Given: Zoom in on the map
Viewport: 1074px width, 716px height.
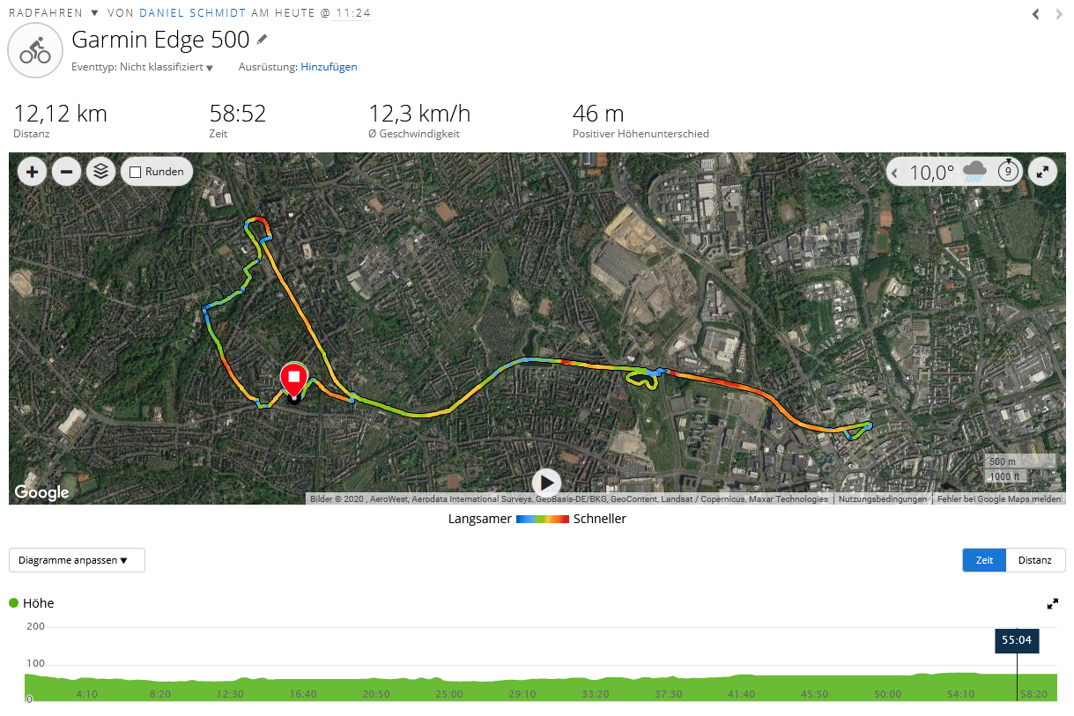Looking at the screenshot, I should 33,172.
